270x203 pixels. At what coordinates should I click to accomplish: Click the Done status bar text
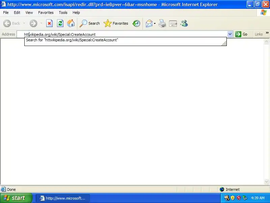[11, 189]
